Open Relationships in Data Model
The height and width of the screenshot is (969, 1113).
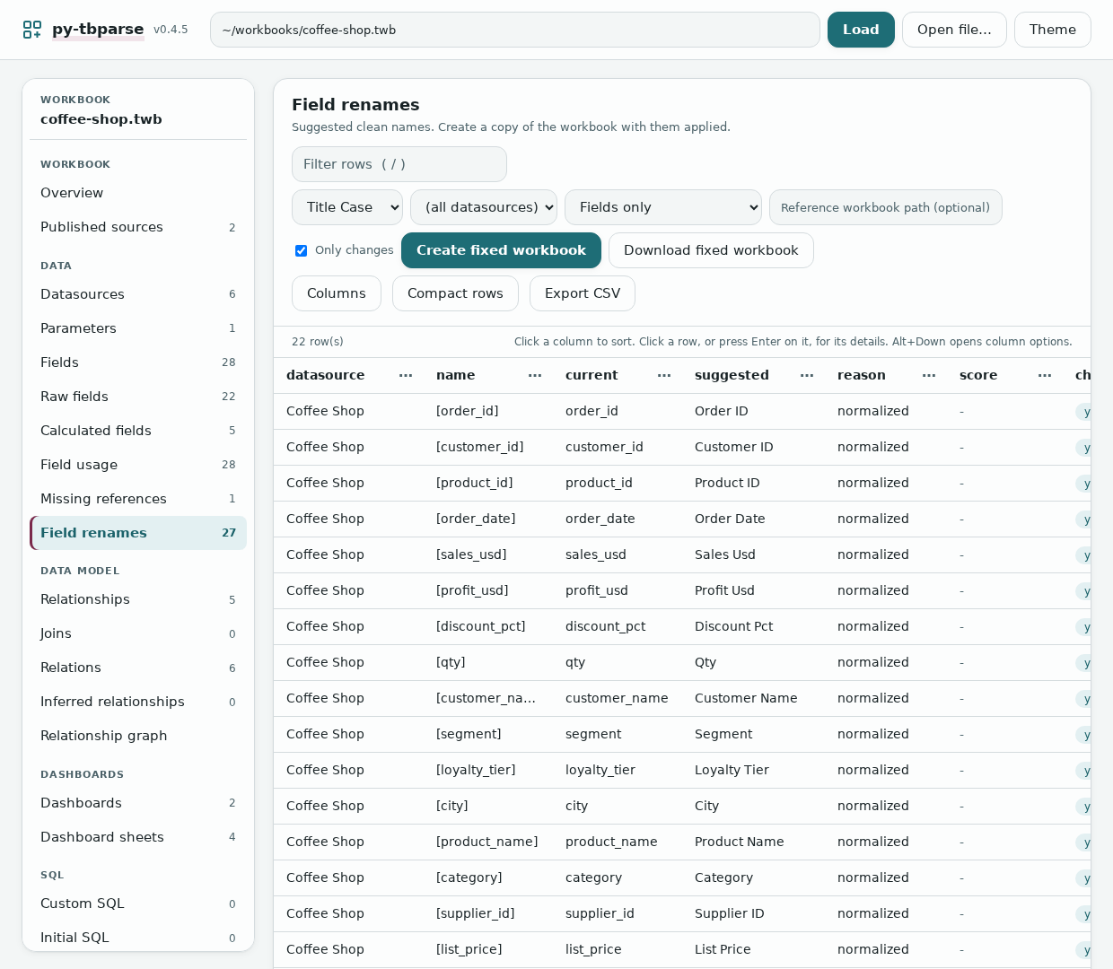click(x=138, y=599)
